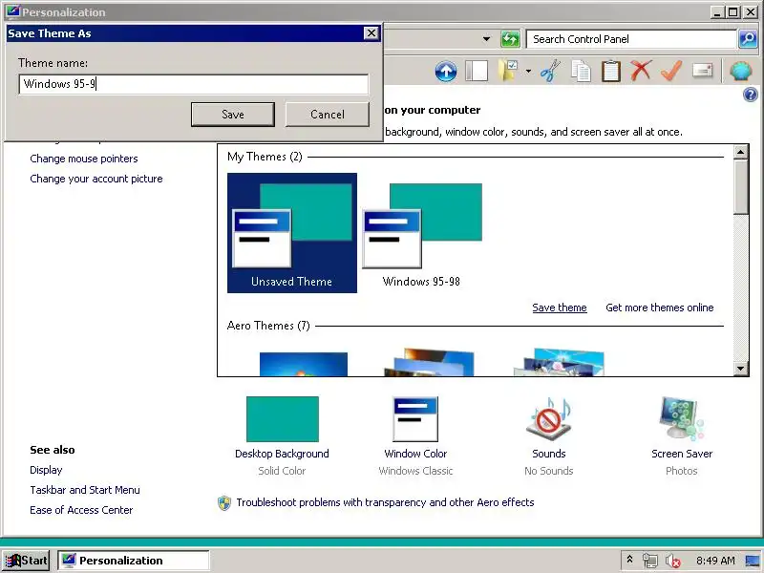Screen dimensions: 764x573
Task: Open Help with the question mark icon
Action: point(751,94)
